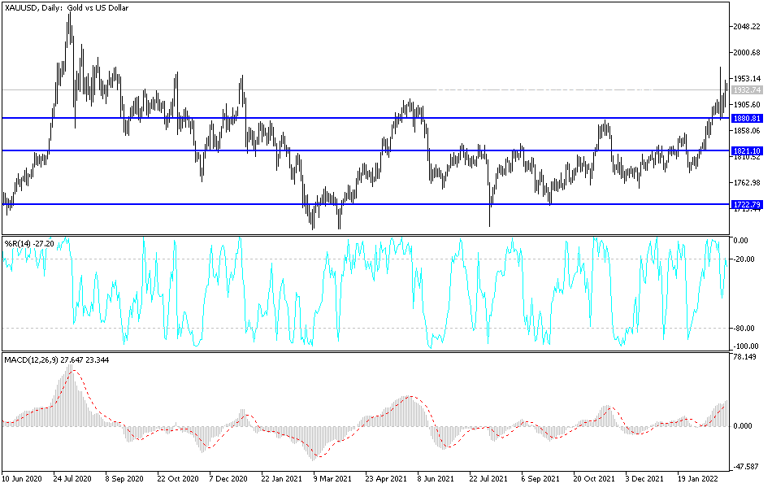This screenshot has width=772, height=488.
Task: Click the 24 Jul 2020 date marker
Action: tap(72, 478)
